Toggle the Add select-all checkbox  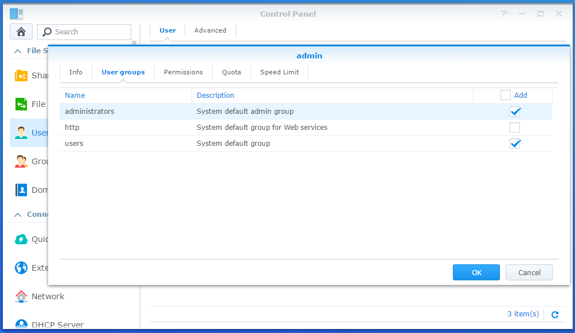(504, 94)
